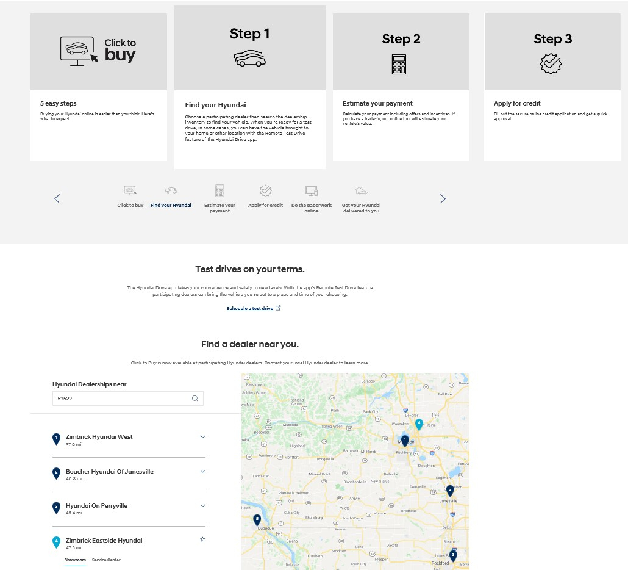Click the 5 easy steps card heading
Screen dimensions: 628x570
tap(59, 103)
